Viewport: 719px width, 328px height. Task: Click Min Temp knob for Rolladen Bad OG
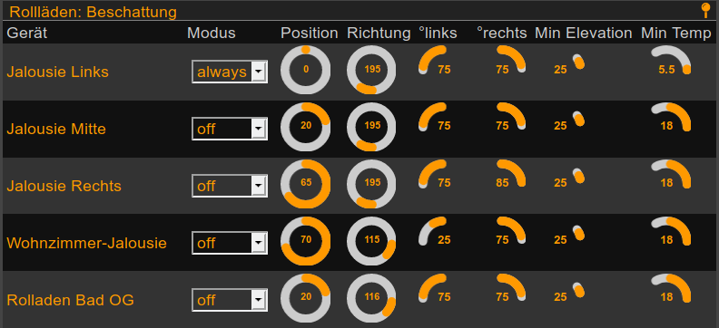click(671, 288)
